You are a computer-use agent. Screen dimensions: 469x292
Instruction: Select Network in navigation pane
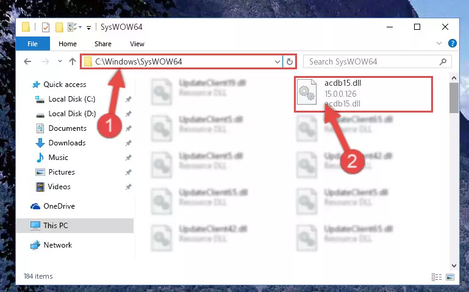(x=58, y=245)
